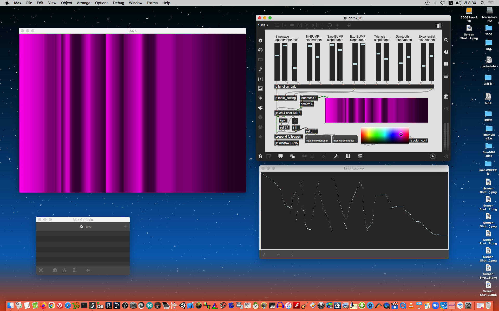499x311 pixels.
Task: Open the 100% zoom dropdown
Action: (263, 25)
